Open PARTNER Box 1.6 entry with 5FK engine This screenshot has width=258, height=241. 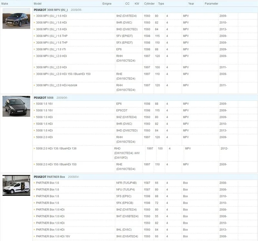pos(47,203)
